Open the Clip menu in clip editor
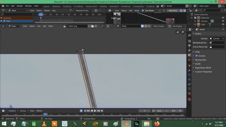Viewport: 226px width, 127px height. [x=39, y=26]
